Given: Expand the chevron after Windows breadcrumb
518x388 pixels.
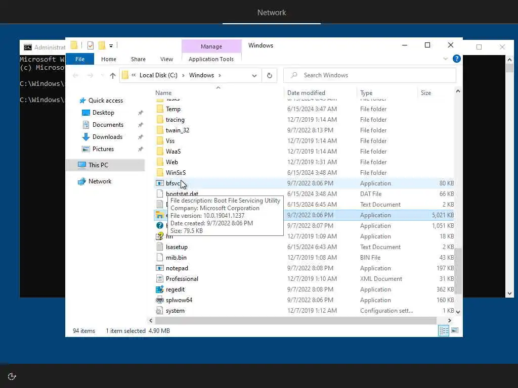Looking at the screenshot, I should click(x=220, y=76).
